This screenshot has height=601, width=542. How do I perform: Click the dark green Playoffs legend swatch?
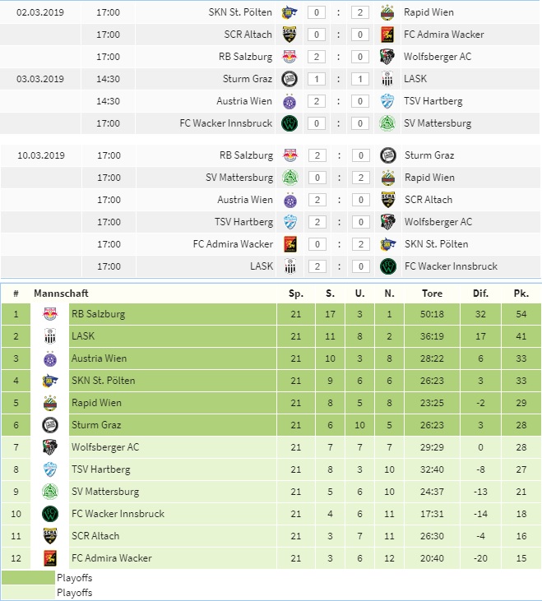[28, 578]
